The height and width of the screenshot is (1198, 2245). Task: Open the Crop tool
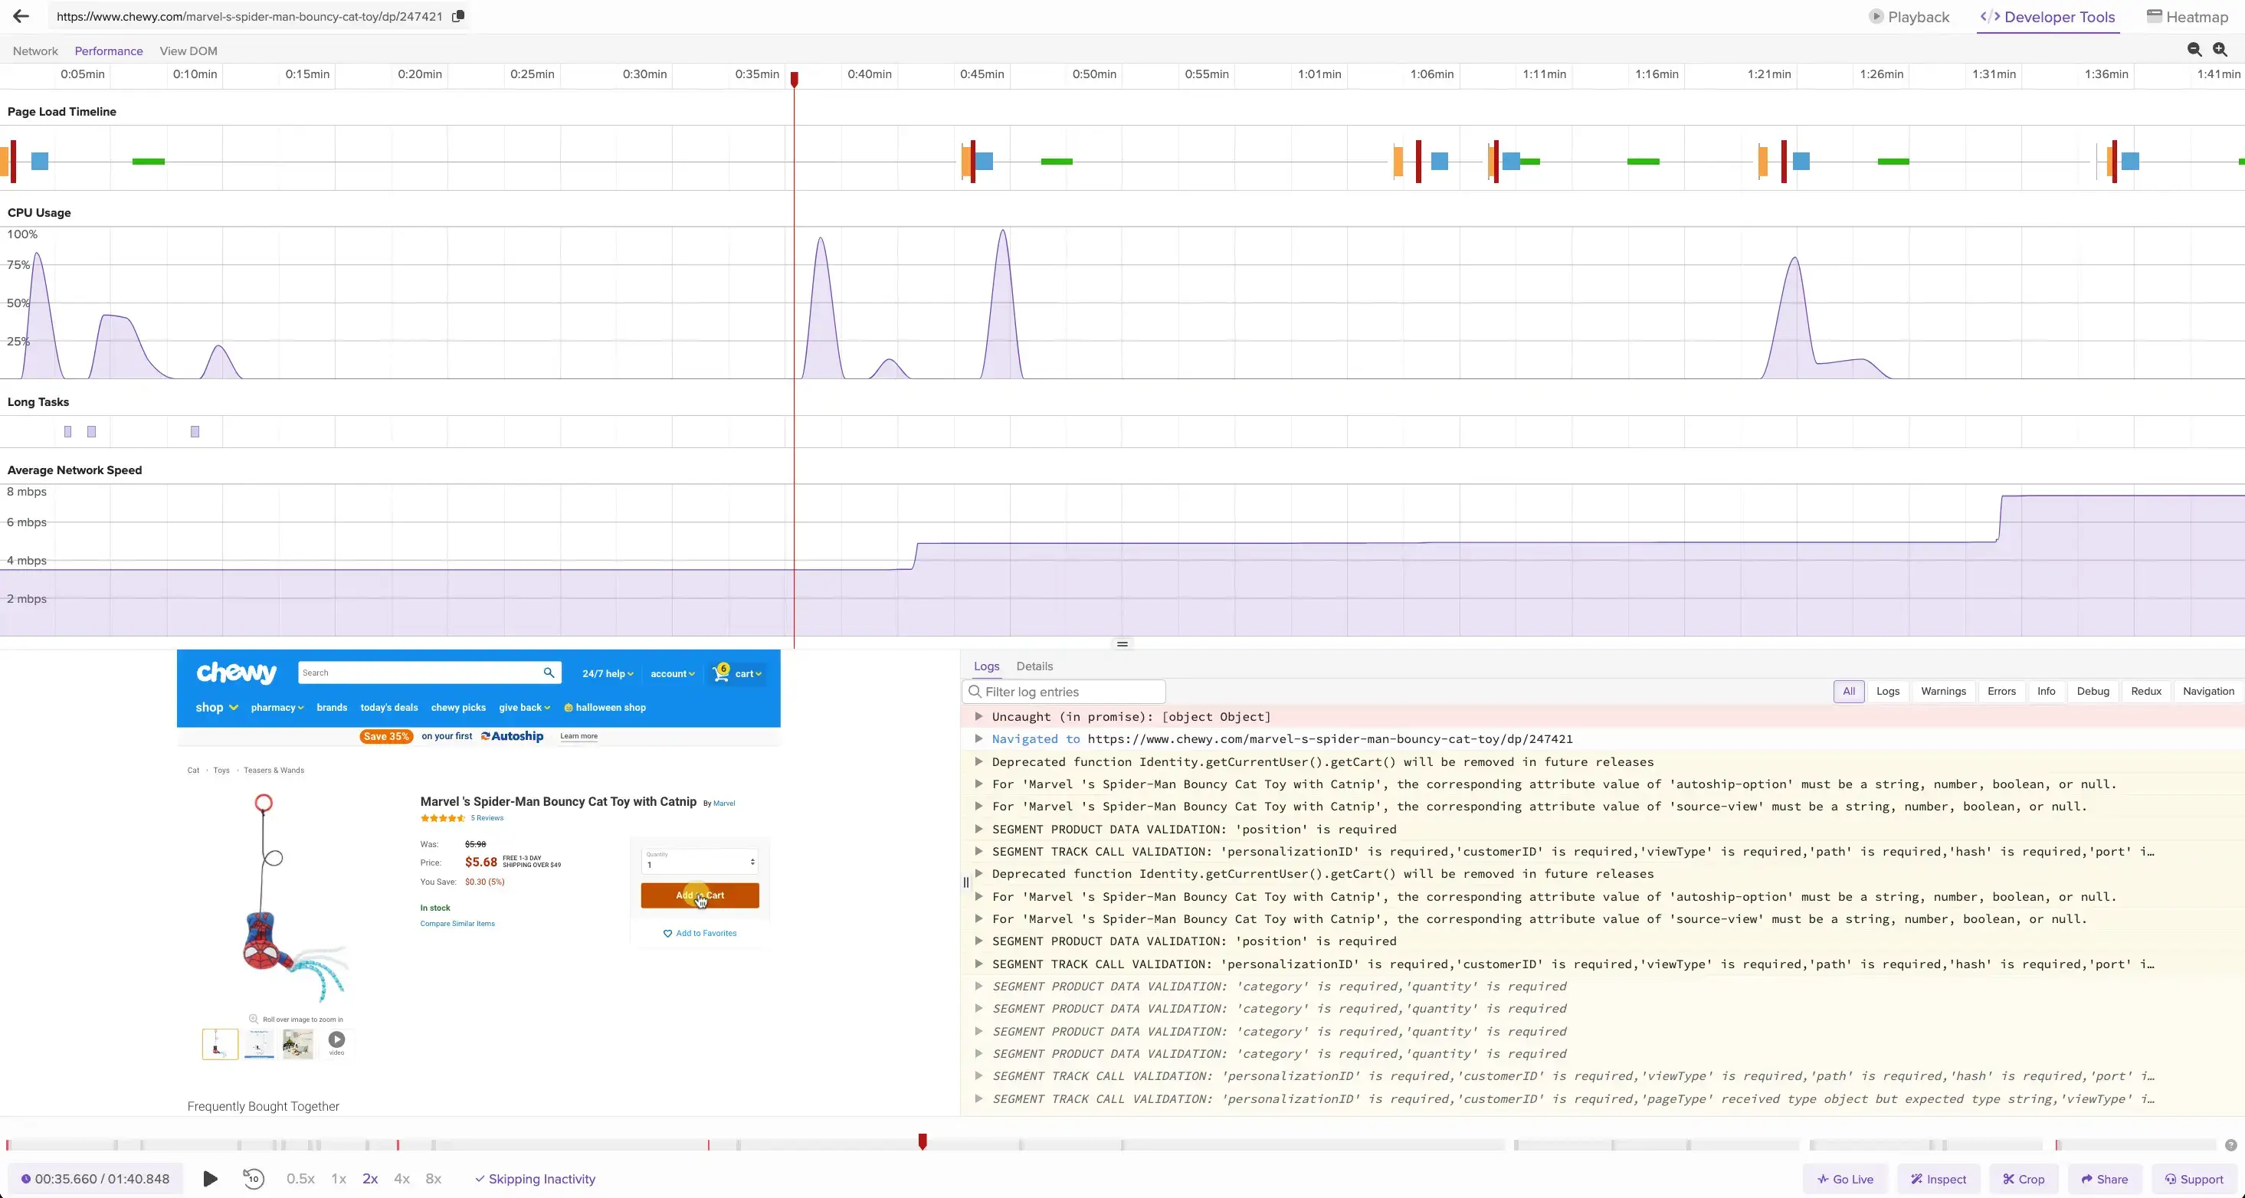[2024, 1179]
